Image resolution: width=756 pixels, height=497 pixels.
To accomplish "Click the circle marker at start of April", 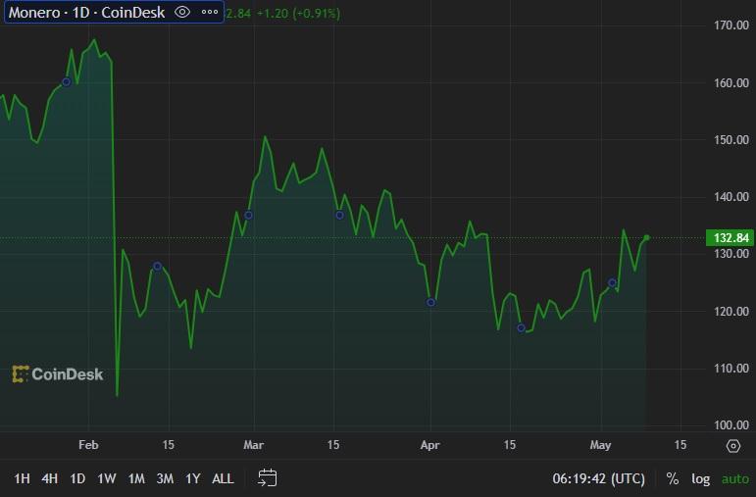I will (430, 302).
